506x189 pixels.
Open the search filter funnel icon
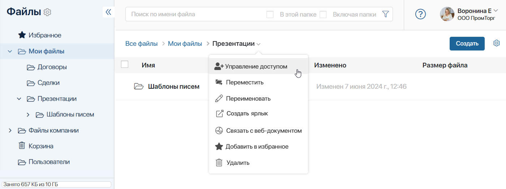[385, 14]
